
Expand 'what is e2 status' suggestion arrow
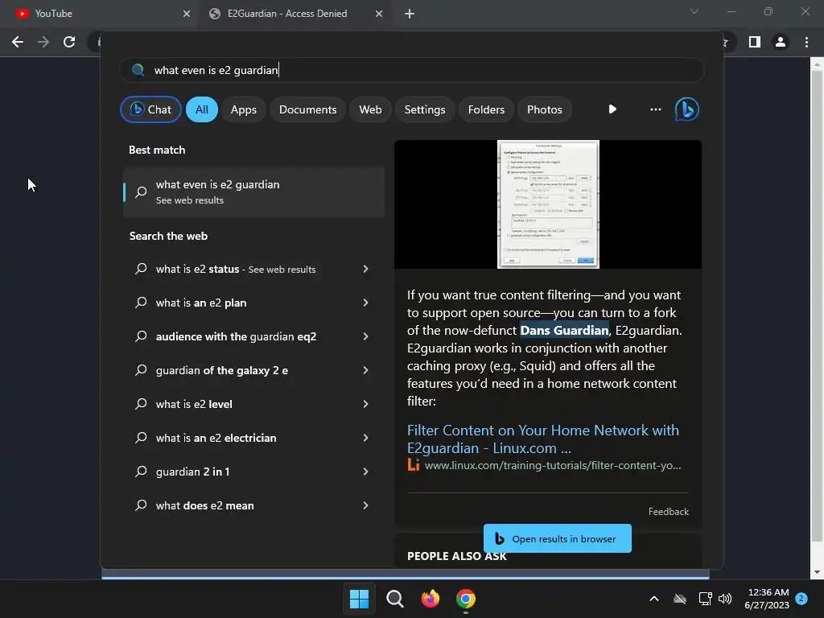(366, 269)
